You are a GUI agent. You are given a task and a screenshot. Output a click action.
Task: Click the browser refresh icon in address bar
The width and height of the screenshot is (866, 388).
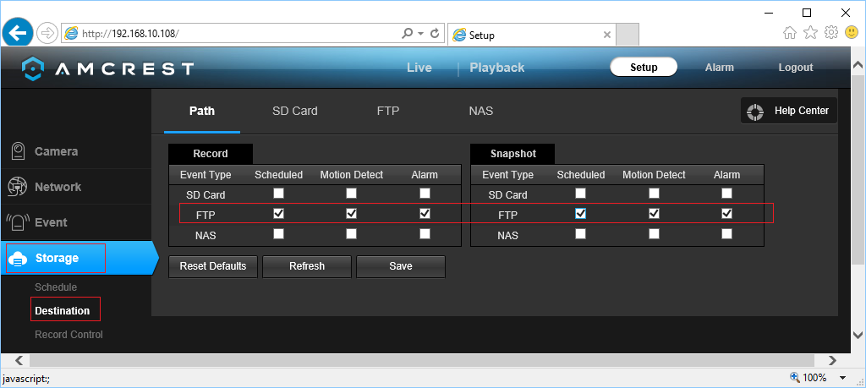click(436, 34)
